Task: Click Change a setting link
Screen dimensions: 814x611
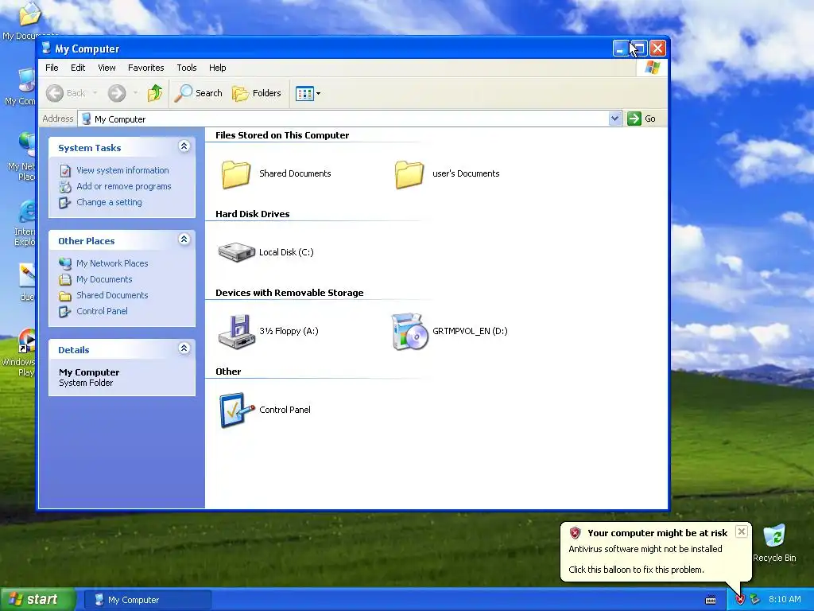Action: click(109, 203)
